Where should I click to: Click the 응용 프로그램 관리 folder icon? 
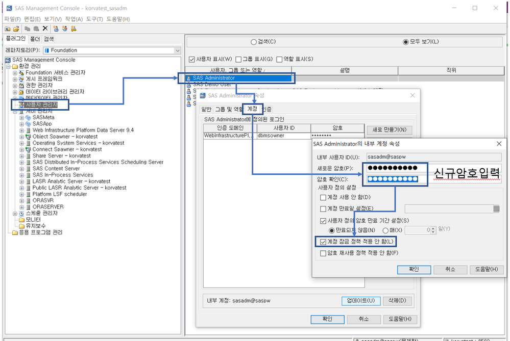point(15,232)
